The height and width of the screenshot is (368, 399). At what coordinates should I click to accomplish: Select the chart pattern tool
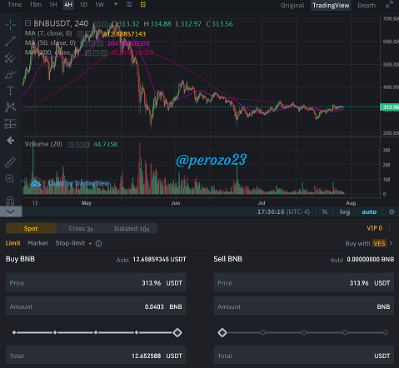coord(10,107)
